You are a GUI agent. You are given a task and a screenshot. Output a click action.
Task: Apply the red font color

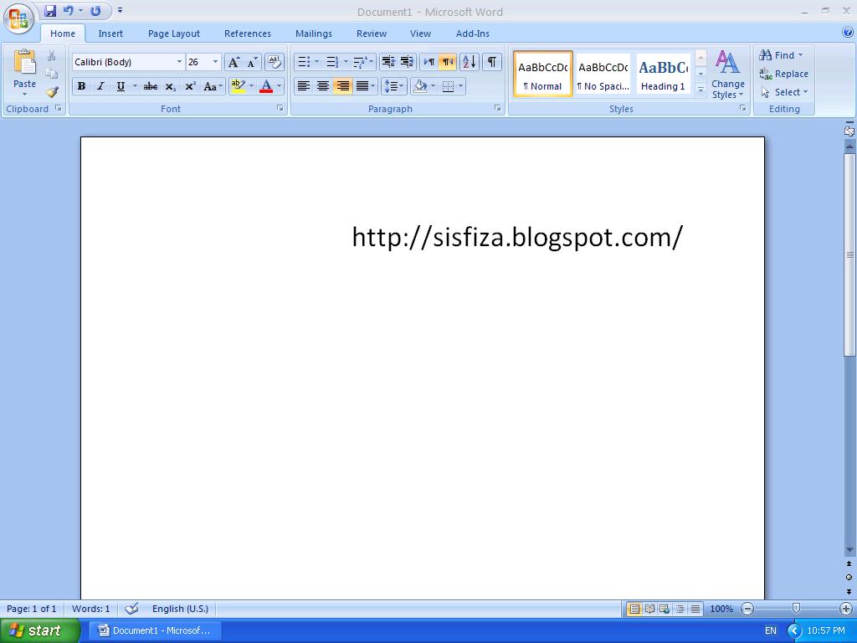[266, 86]
